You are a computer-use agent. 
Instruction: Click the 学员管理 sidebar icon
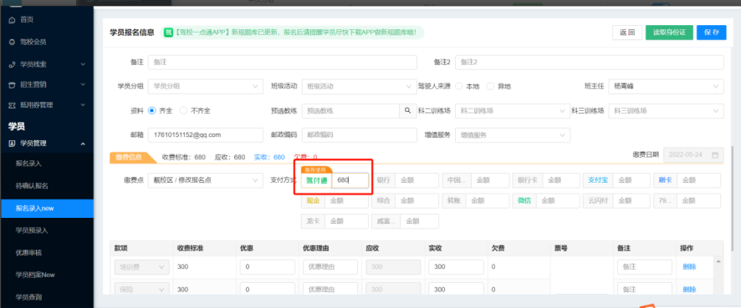point(13,144)
